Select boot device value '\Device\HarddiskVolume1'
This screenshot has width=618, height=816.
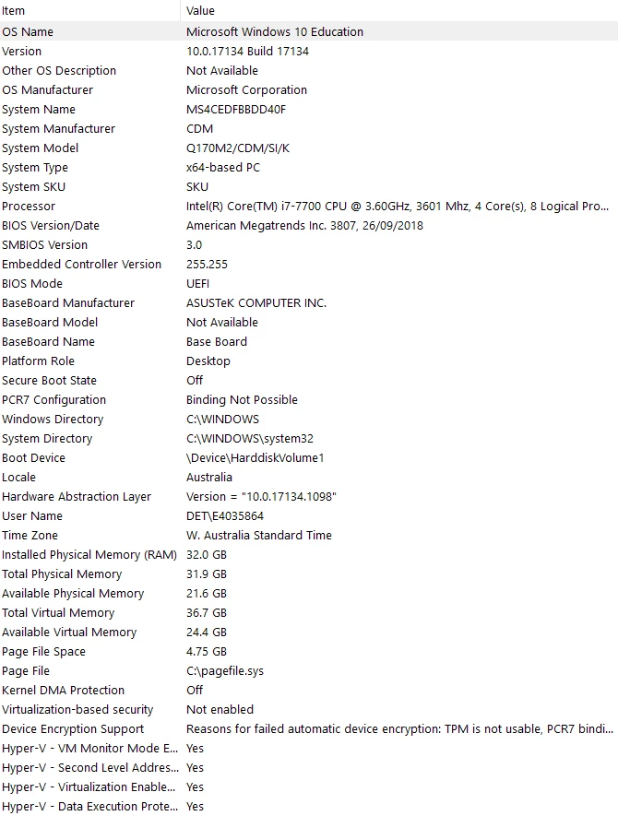pyautogui.click(x=256, y=457)
